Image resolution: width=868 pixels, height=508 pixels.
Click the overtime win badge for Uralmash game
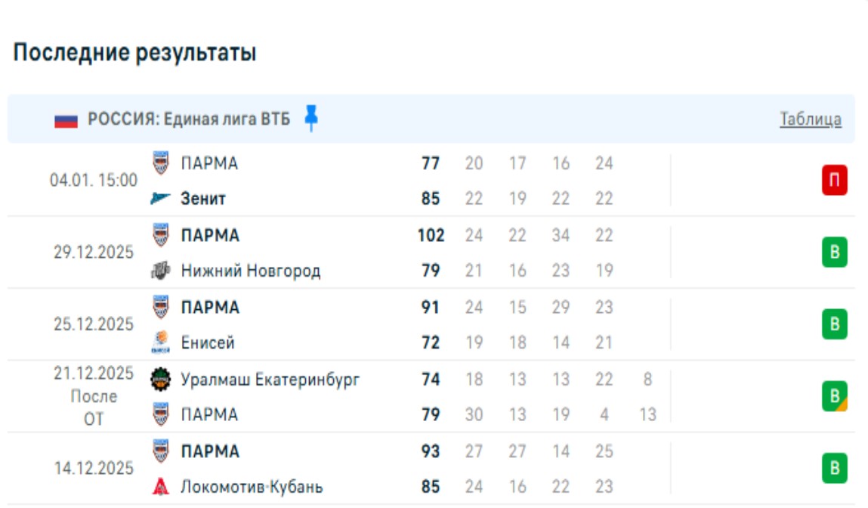click(834, 396)
